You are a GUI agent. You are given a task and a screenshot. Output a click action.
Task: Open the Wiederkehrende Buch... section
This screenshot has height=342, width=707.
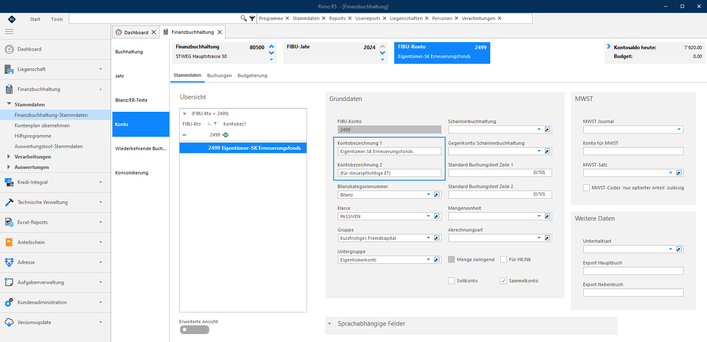pyautogui.click(x=141, y=148)
